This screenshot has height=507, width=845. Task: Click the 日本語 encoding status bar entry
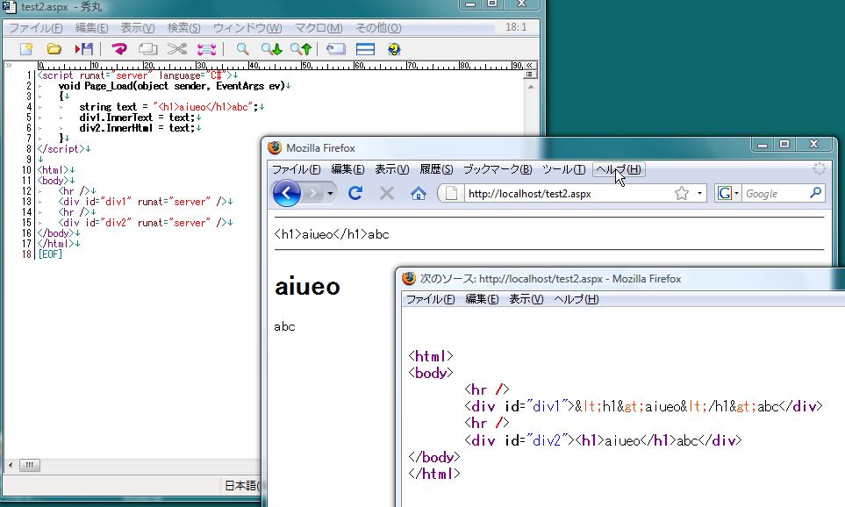[x=241, y=485]
